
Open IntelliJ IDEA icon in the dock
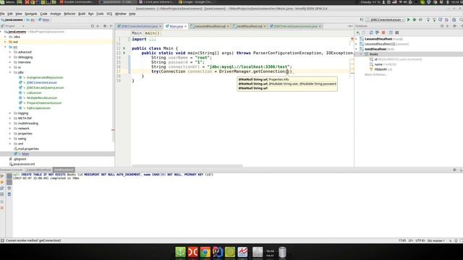217,252
